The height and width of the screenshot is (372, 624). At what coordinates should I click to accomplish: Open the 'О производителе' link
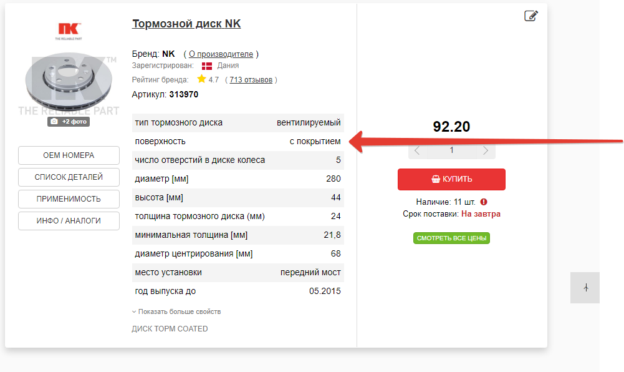[221, 54]
